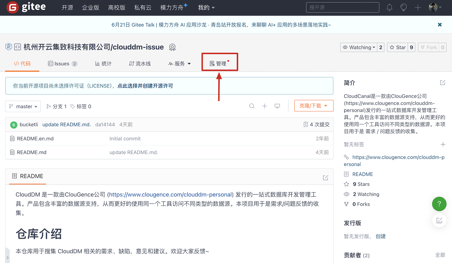This screenshot has width=452, height=263.
Task: Open the Web IDE monitor icon
Action: tap(277, 106)
